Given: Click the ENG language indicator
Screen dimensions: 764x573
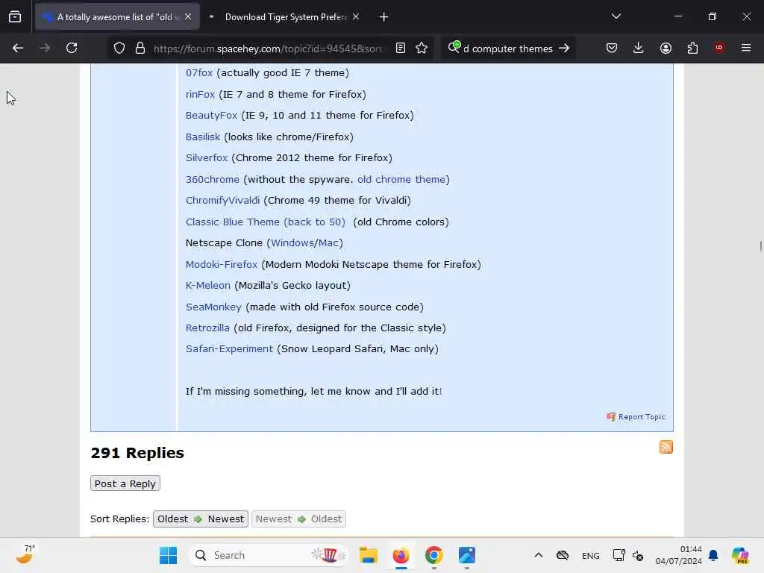Looking at the screenshot, I should coord(591,555).
